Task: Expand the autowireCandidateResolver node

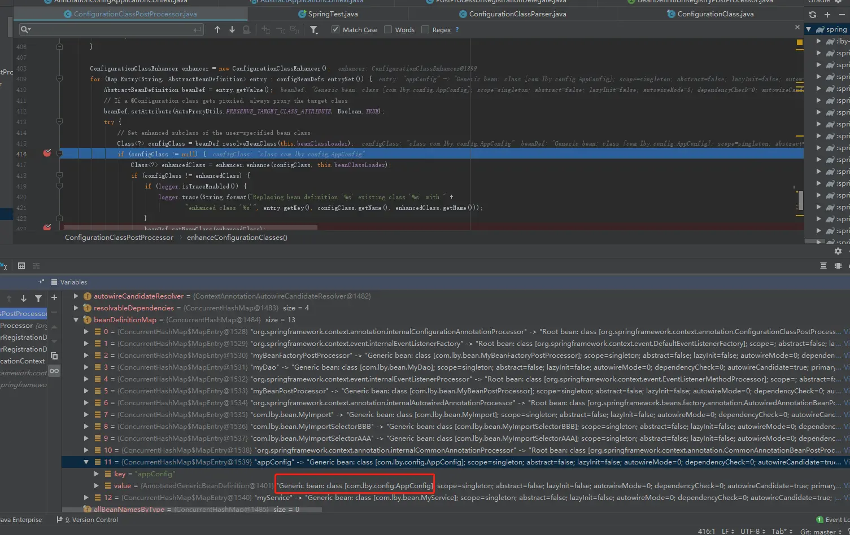Action: (76, 296)
